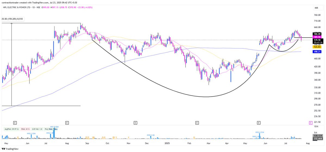326x152 pixels.
Task: Click the magenta 585.96 moving average label
Action: tap(317, 37)
